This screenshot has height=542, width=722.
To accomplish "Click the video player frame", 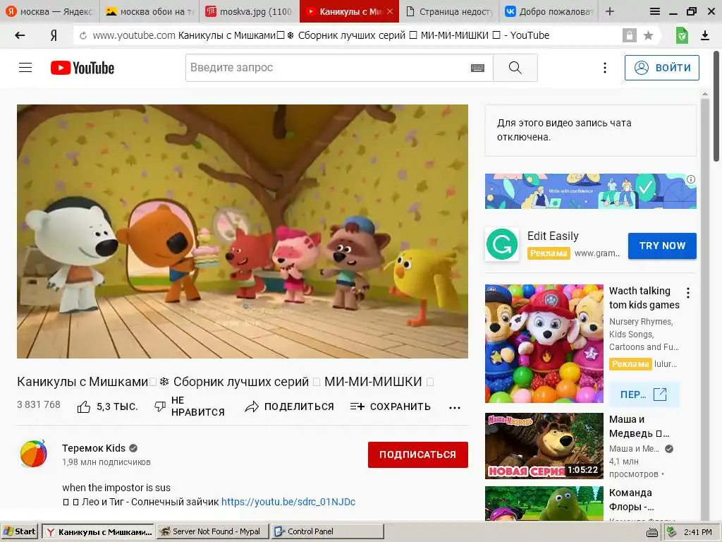I will (243, 231).
